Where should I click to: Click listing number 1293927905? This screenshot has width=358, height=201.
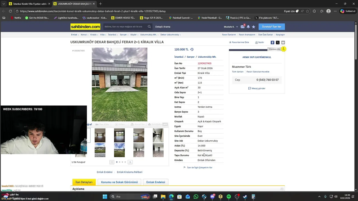[204, 63]
